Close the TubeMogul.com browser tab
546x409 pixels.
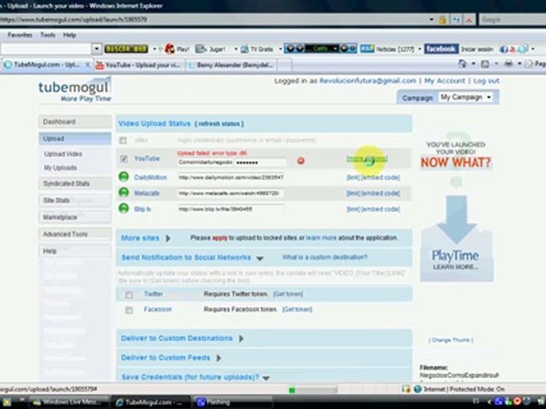coord(88,65)
